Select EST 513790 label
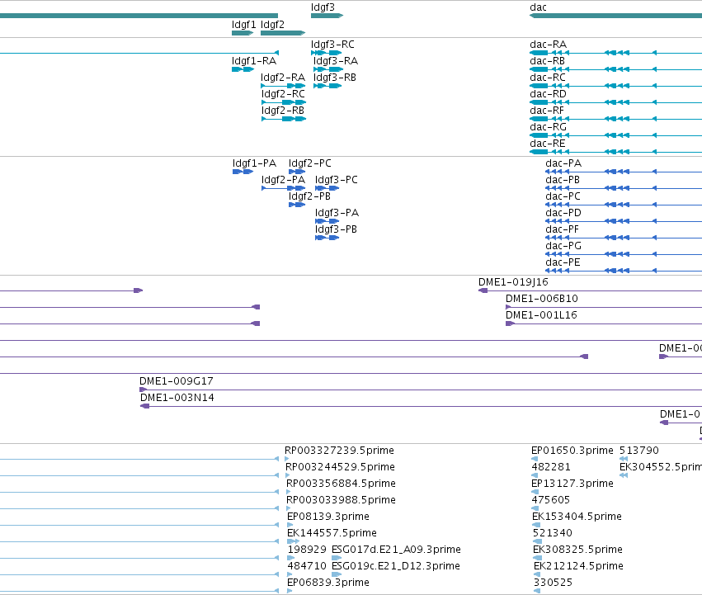This screenshot has height=595, width=702. [638, 451]
